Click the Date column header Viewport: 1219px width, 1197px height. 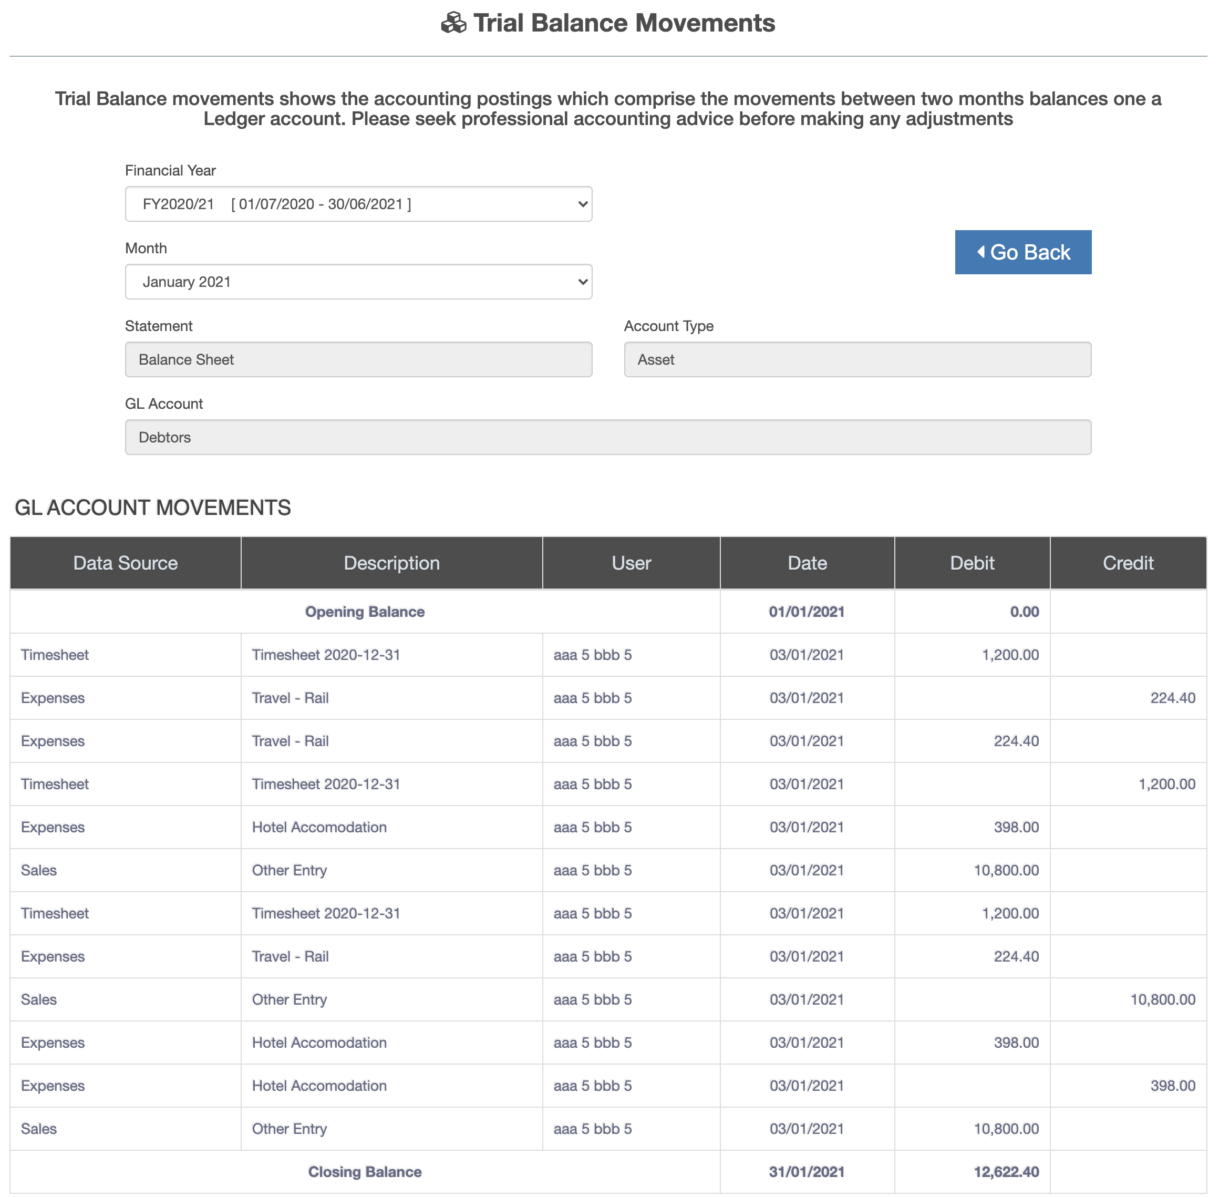[x=807, y=563]
